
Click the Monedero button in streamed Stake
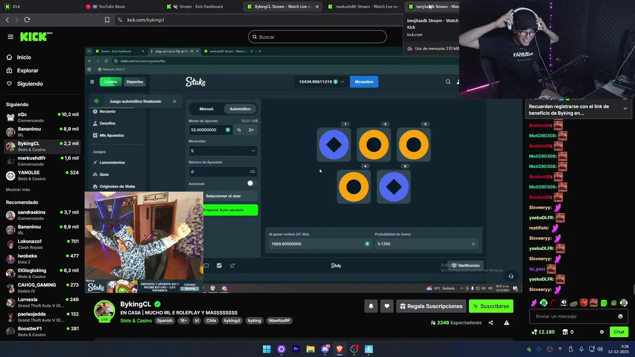(x=364, y=82)
